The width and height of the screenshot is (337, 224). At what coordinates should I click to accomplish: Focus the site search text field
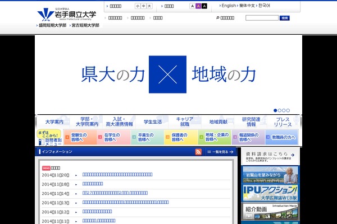click(262, 18)
